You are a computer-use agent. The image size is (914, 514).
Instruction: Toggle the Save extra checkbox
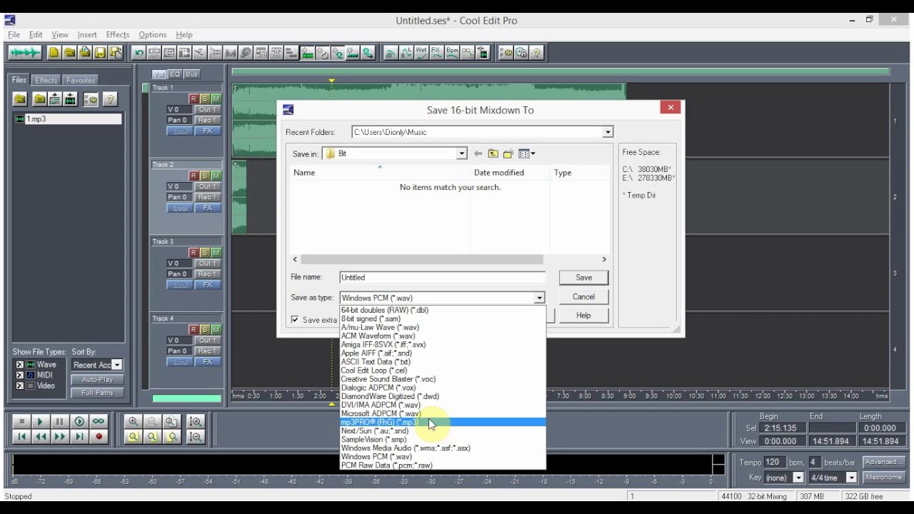(295, 320)
